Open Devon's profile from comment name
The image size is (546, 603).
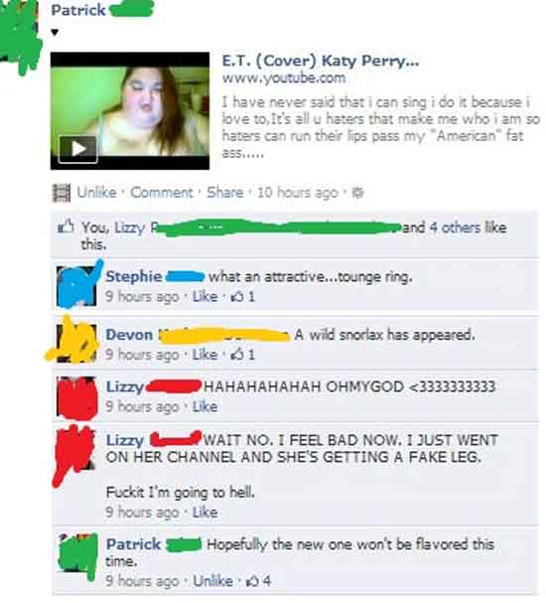click(129, 335)
